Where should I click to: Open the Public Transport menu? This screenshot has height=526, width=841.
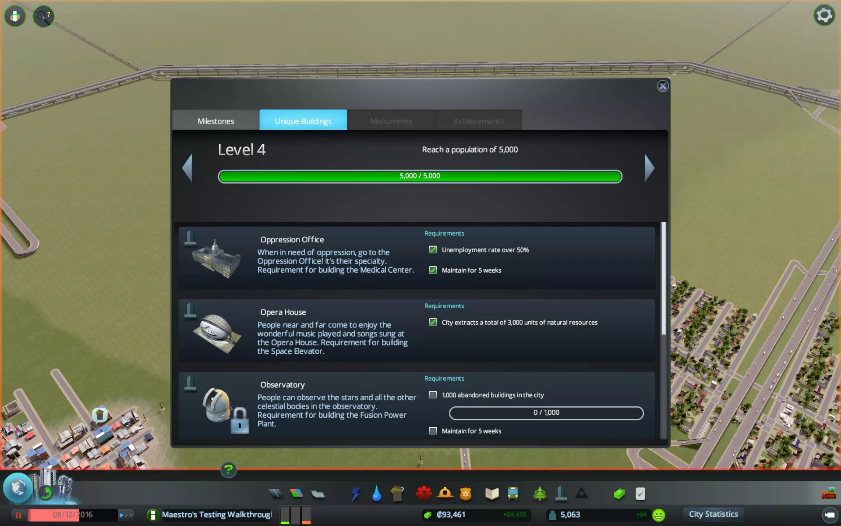[513, 494]
